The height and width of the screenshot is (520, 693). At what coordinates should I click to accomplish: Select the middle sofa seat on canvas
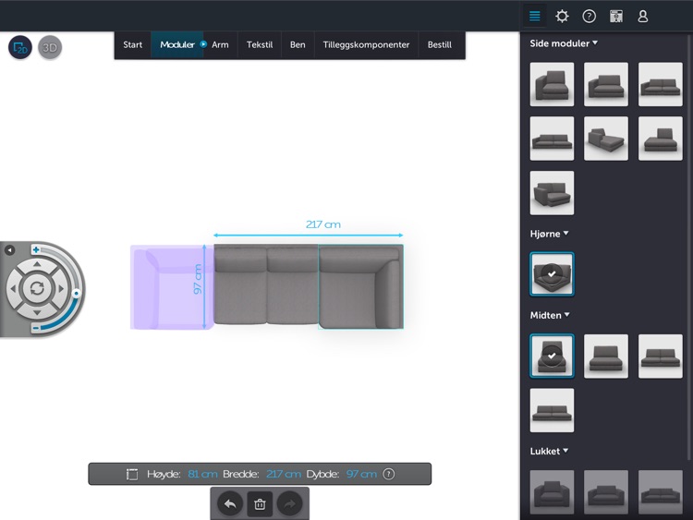292,285
